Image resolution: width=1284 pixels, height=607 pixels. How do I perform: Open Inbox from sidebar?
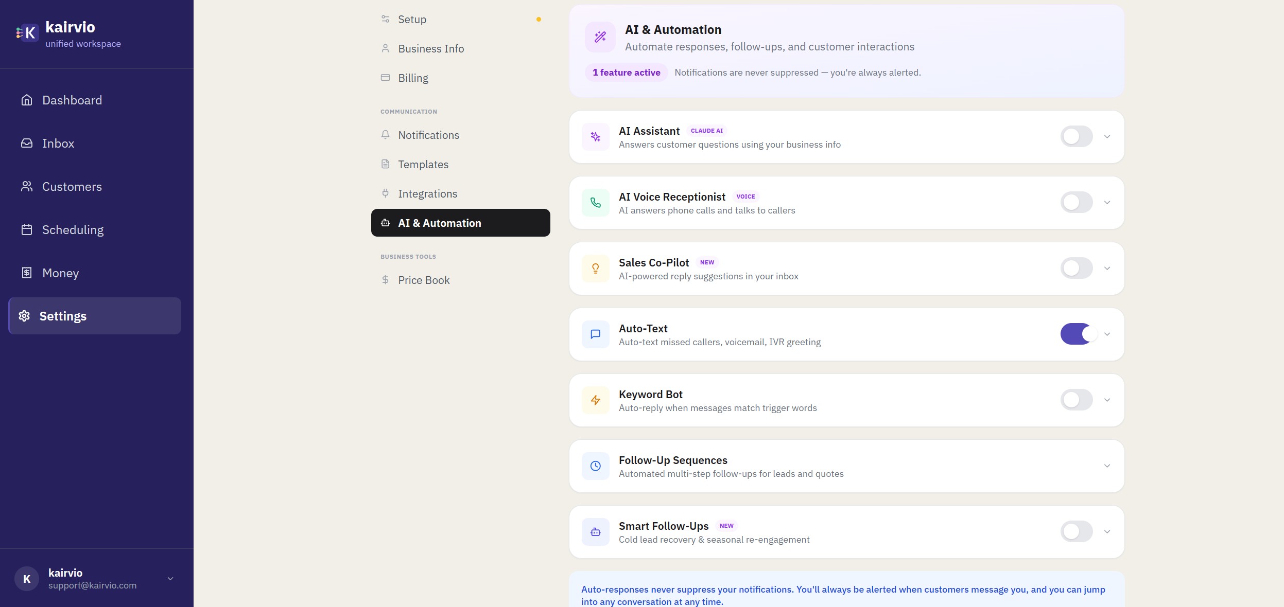point(95,143)
